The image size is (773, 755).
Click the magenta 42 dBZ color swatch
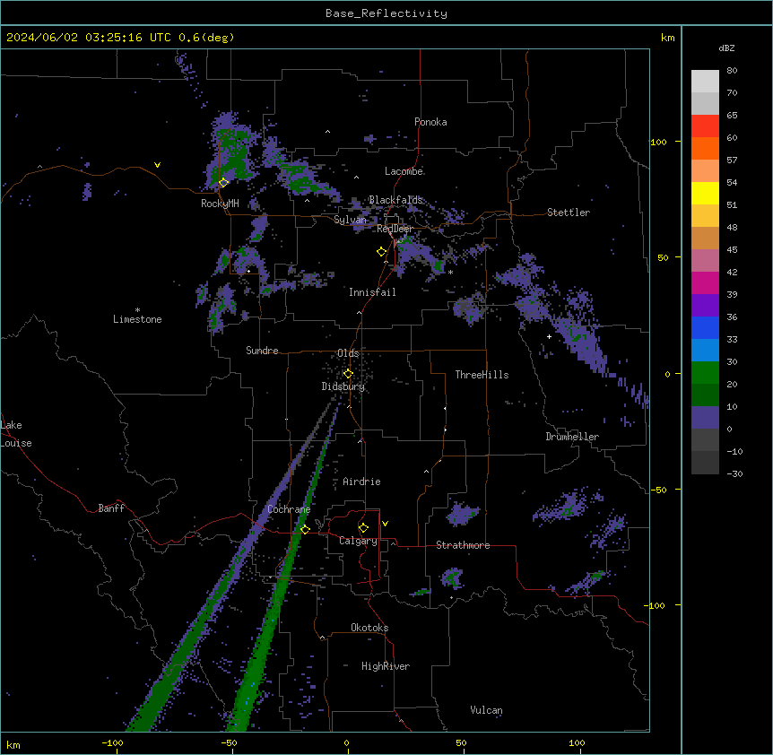(705, 282)
